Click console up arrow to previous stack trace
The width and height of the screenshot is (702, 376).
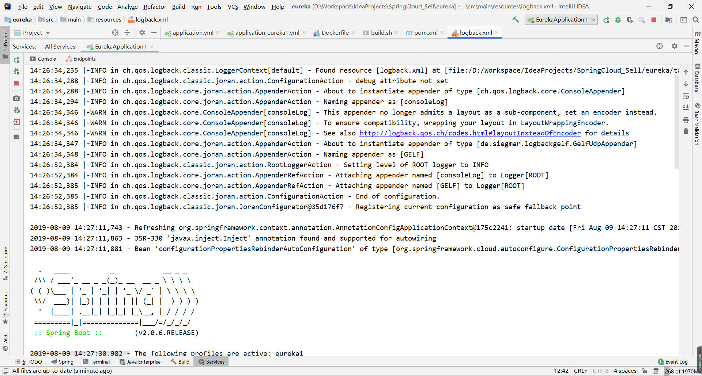click(686, 72)
